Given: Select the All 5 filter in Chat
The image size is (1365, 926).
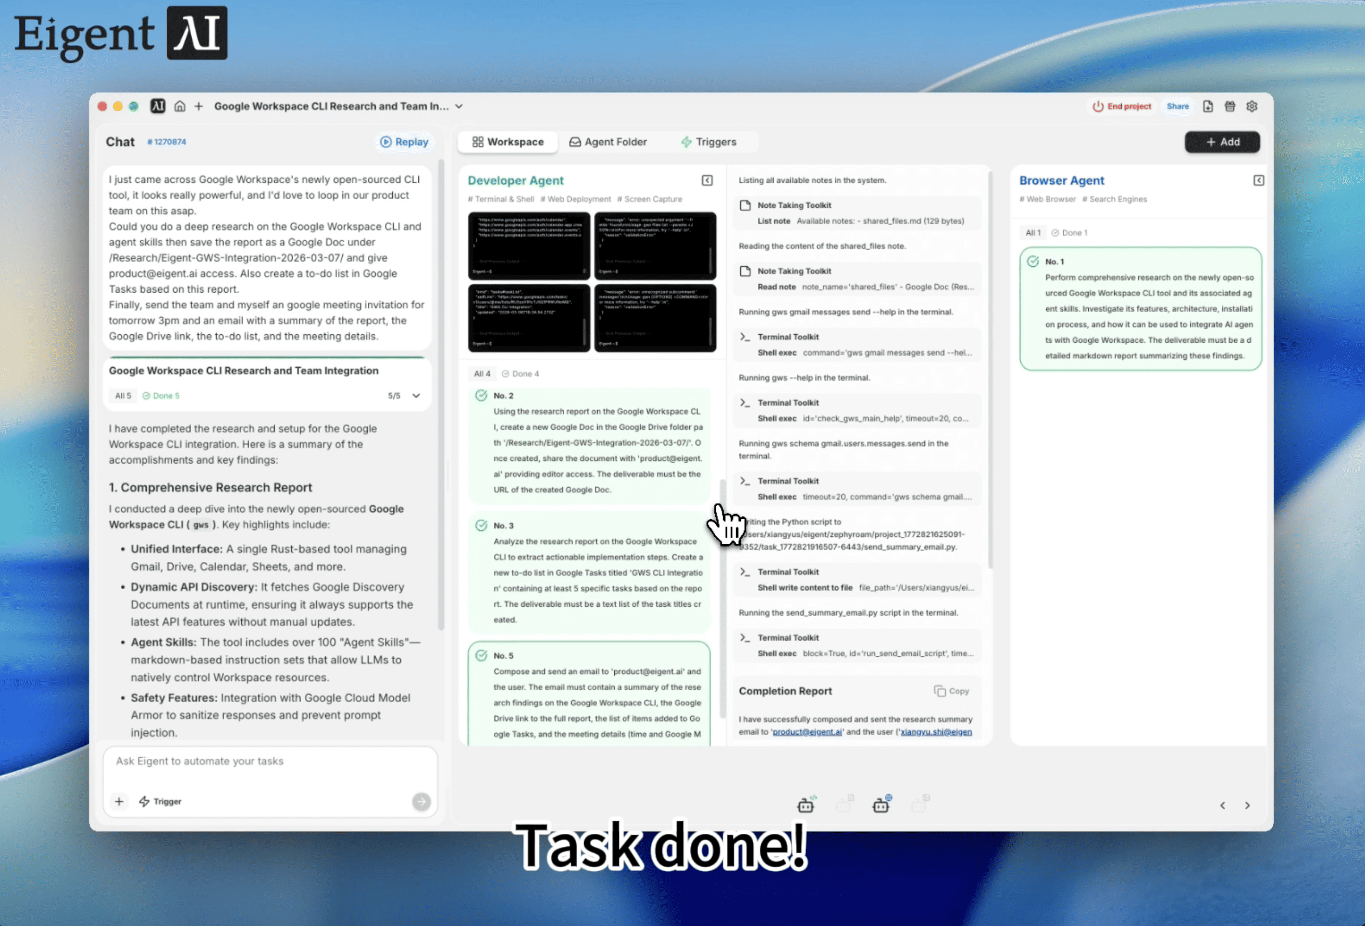Looking at the screenshot, I should point(123,396).
